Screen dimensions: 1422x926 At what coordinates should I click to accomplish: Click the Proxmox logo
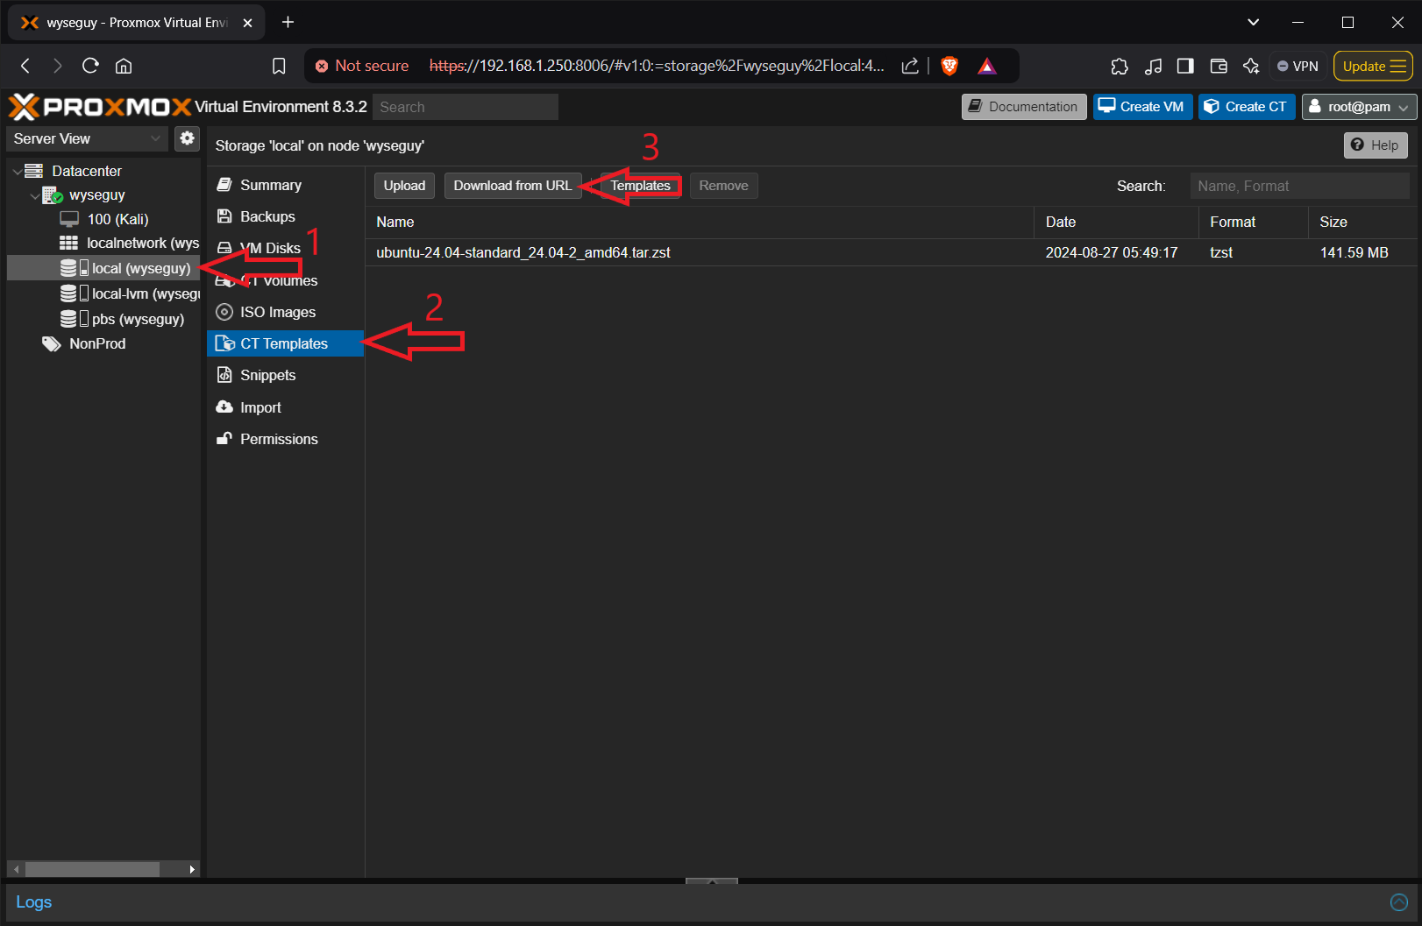tap(100, 107)
